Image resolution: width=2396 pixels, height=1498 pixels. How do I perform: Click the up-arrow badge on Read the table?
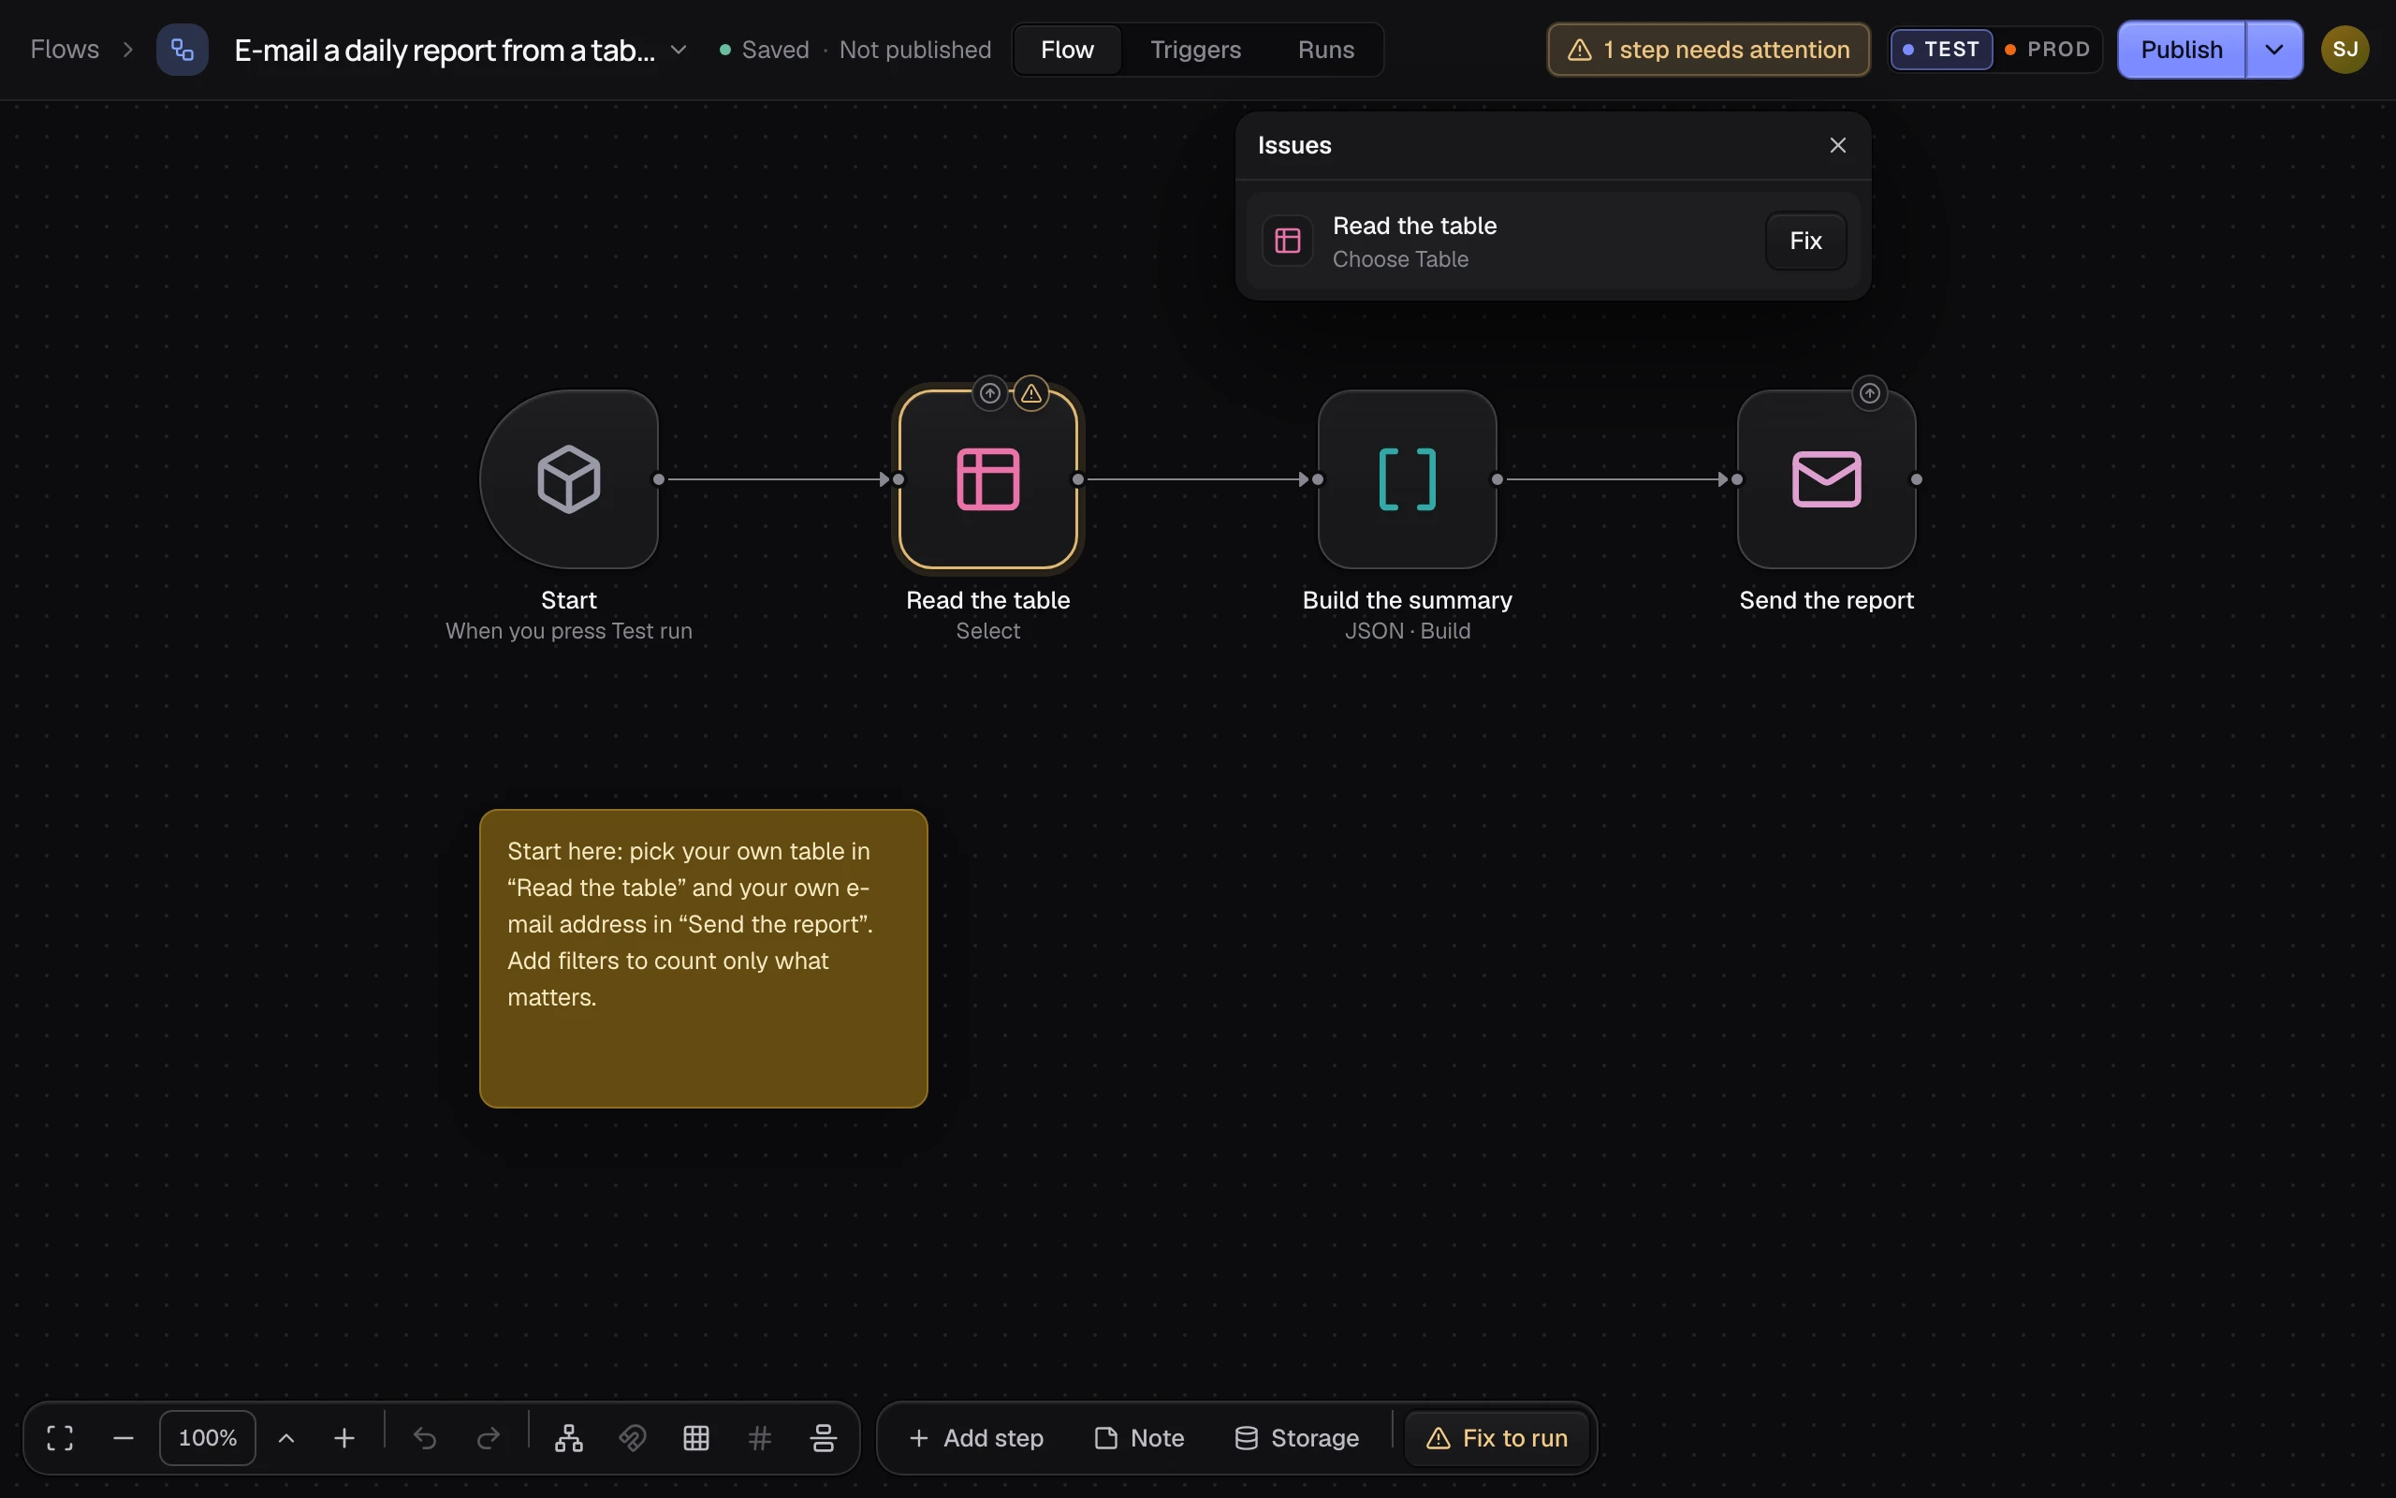tap(989, 393)
